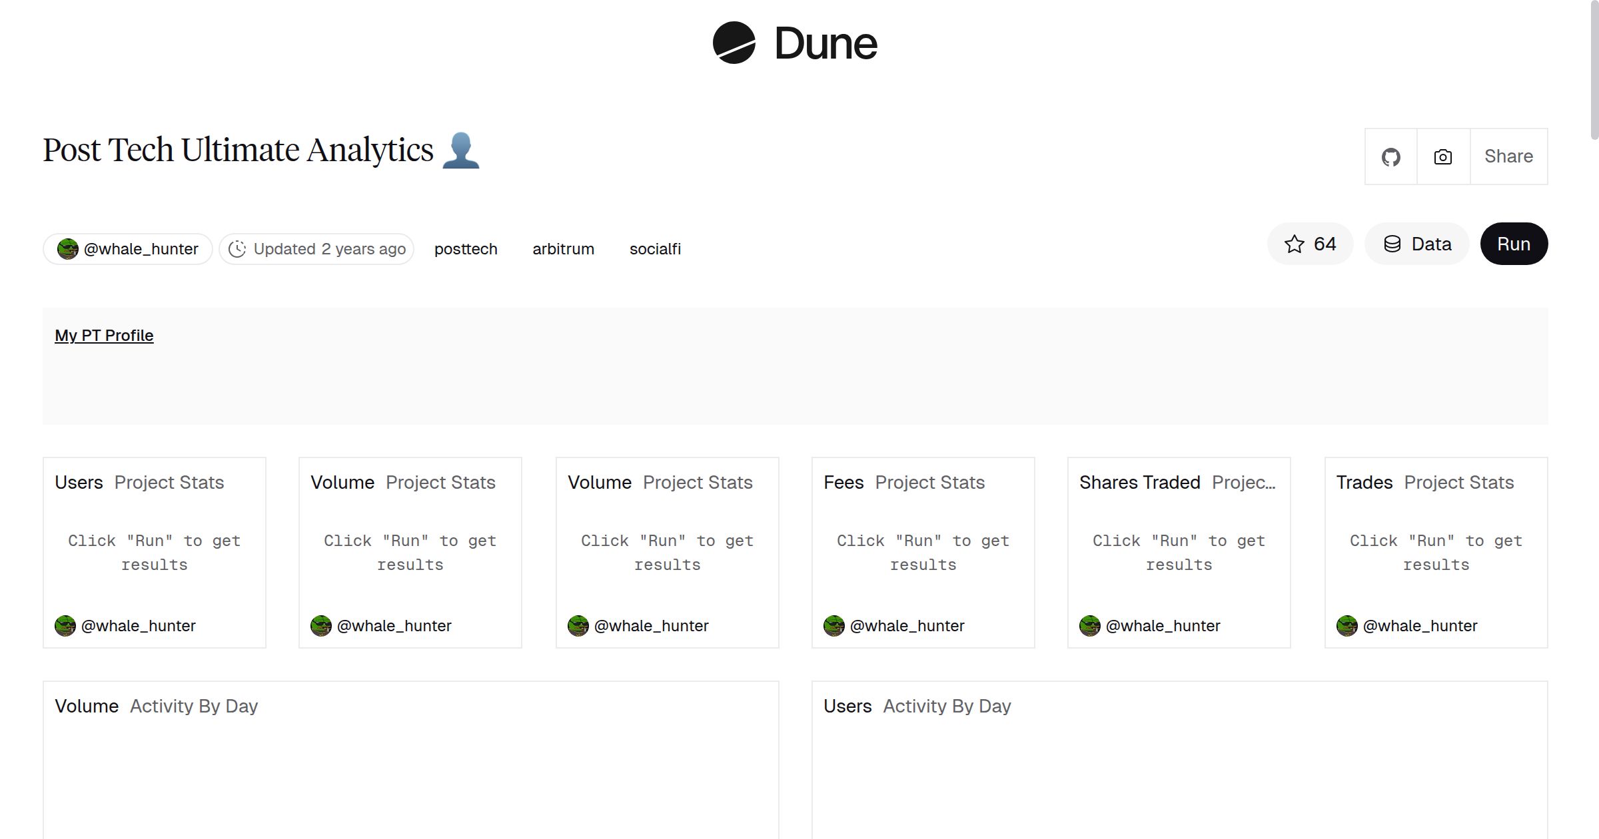Screen dimensions: 1599x839
Task: Click the camera screenshot icon
Action: pos(1442,157)
